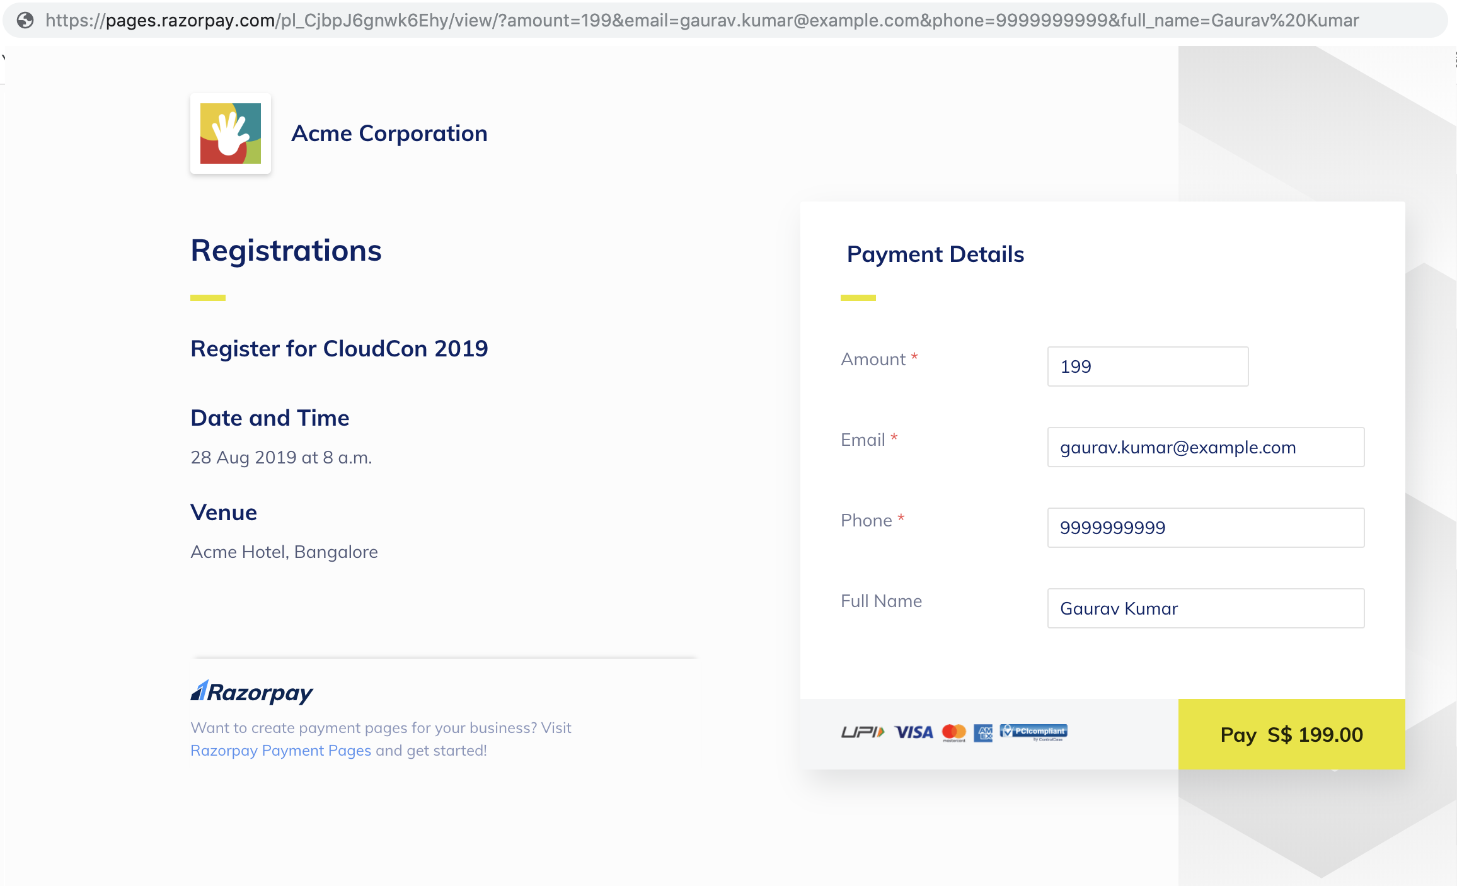Click the Full Name field showing Gaurav Kumar
This screenshot has width=1457, height=886.
[x=1204, y=608]
